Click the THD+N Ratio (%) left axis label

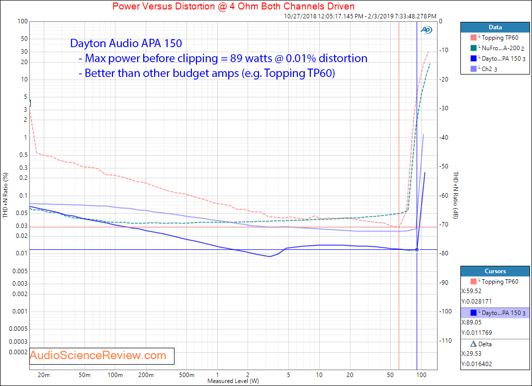point(5,195)
